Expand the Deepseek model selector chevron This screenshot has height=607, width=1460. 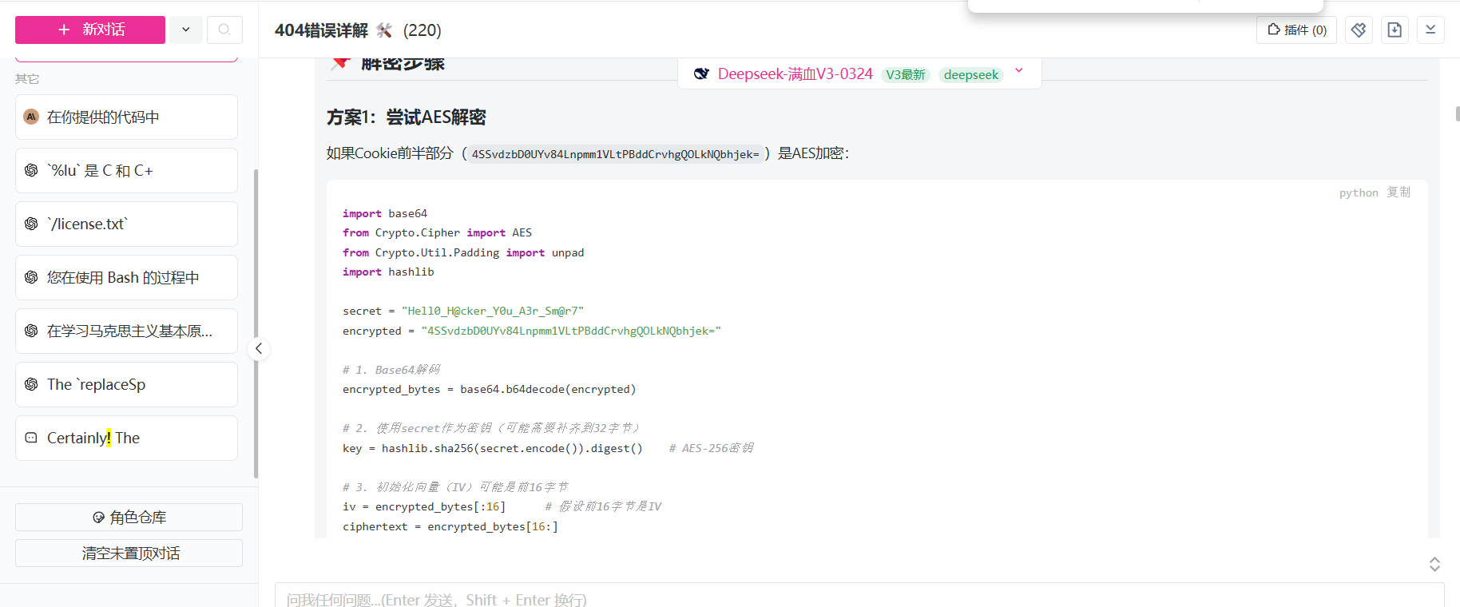[1019, 71]
